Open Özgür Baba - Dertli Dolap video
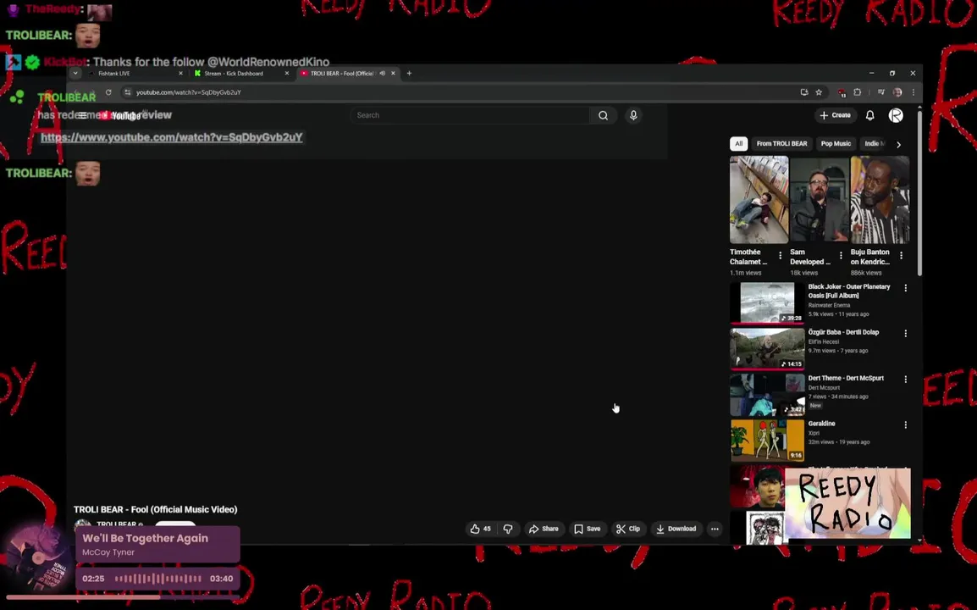Screen dimensions: 977x610 [843, 332]
